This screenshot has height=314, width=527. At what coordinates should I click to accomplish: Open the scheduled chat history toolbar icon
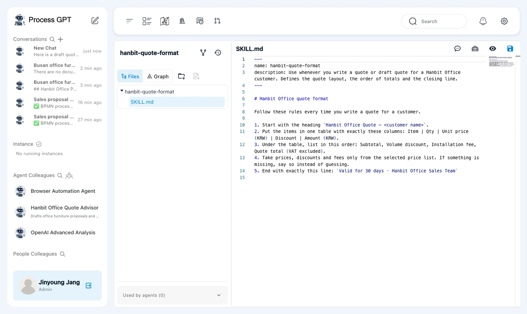click(200, 21)
